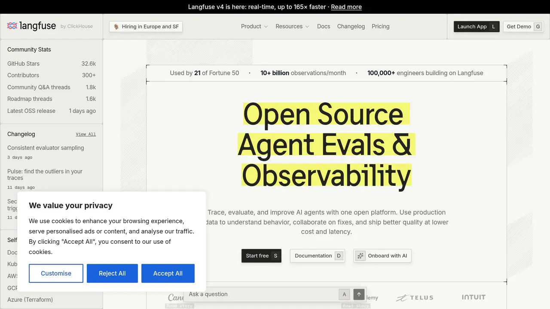The image size is (550, 309).
Task: Click the hiring badge emoji icon
Action: pos(116,27)
